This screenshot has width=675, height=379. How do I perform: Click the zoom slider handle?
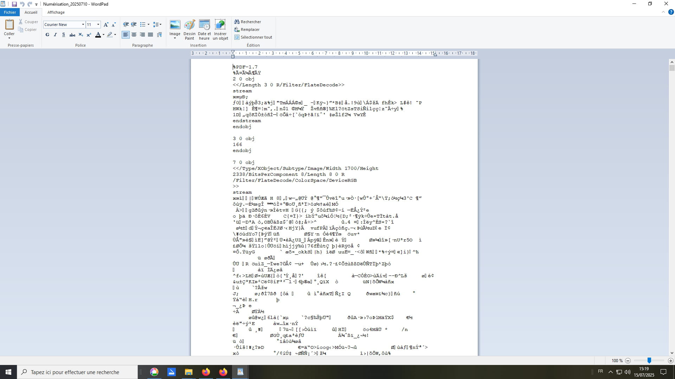[x=649, y=360]
